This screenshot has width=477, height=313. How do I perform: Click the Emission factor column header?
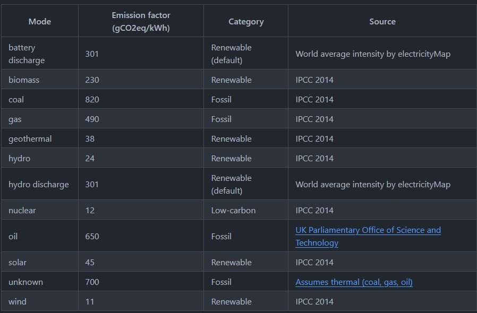pyautogui.click(x=140, y=21)
